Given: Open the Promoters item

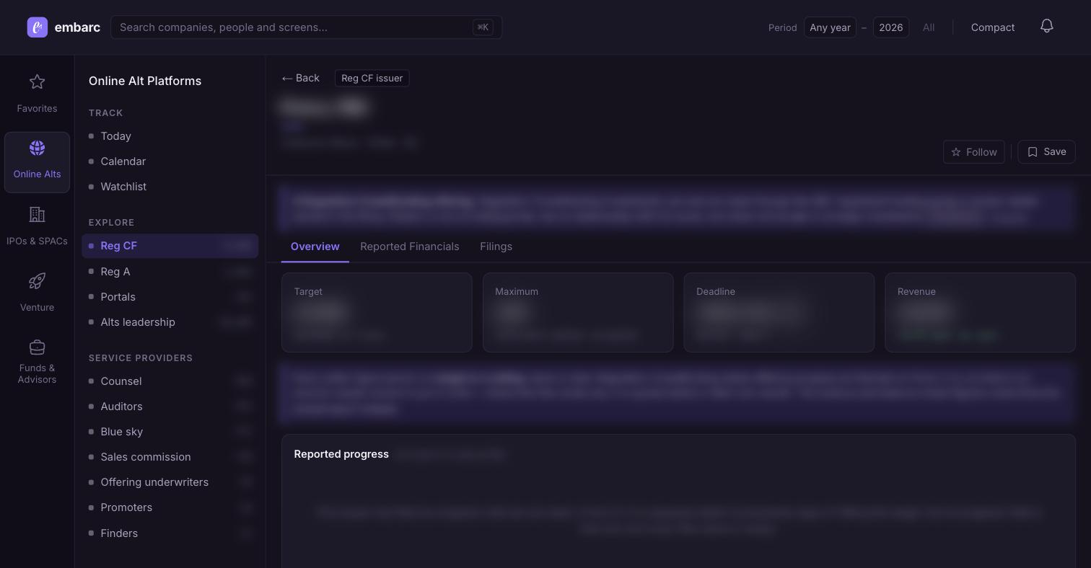Looking at the screenshot, I should [x=170, y=507].
